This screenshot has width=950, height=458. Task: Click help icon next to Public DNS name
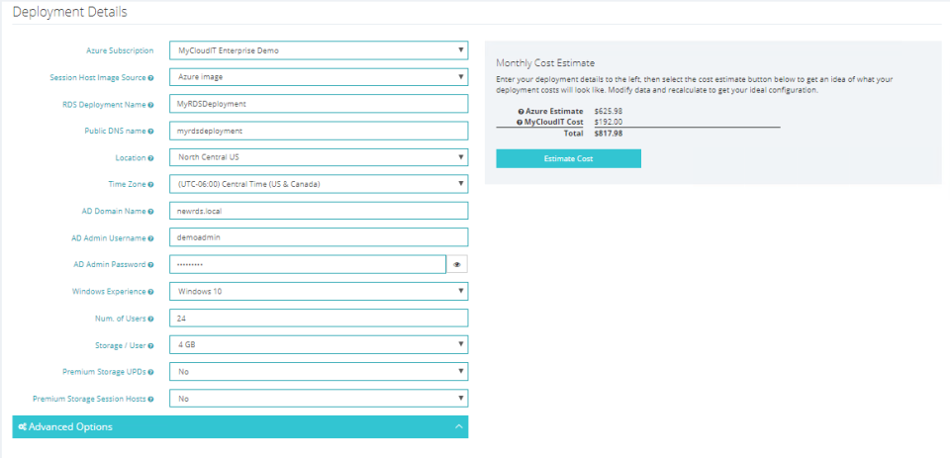(x=150, y=132)
